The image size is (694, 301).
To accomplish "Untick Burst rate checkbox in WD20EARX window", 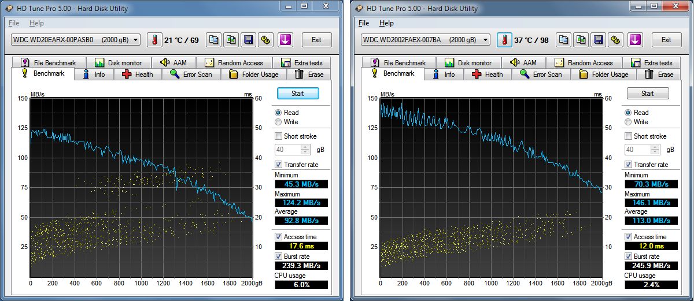I will click(279, 256).
